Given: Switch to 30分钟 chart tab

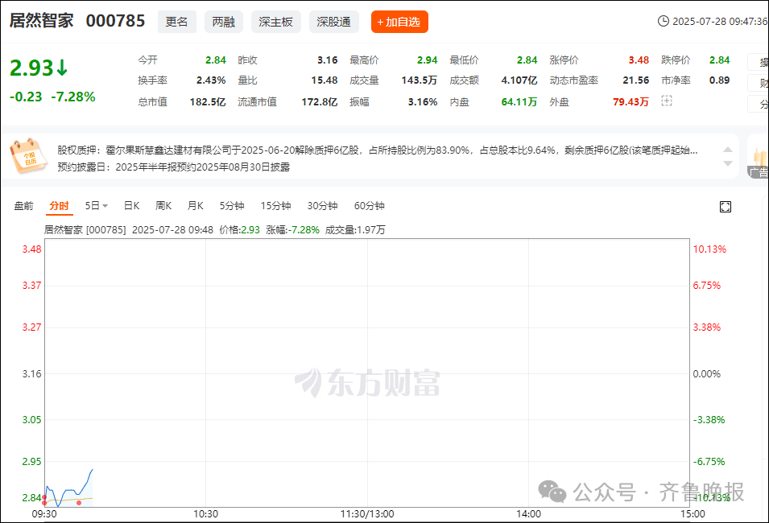Looking at the screenshot, I should point(322,206).
